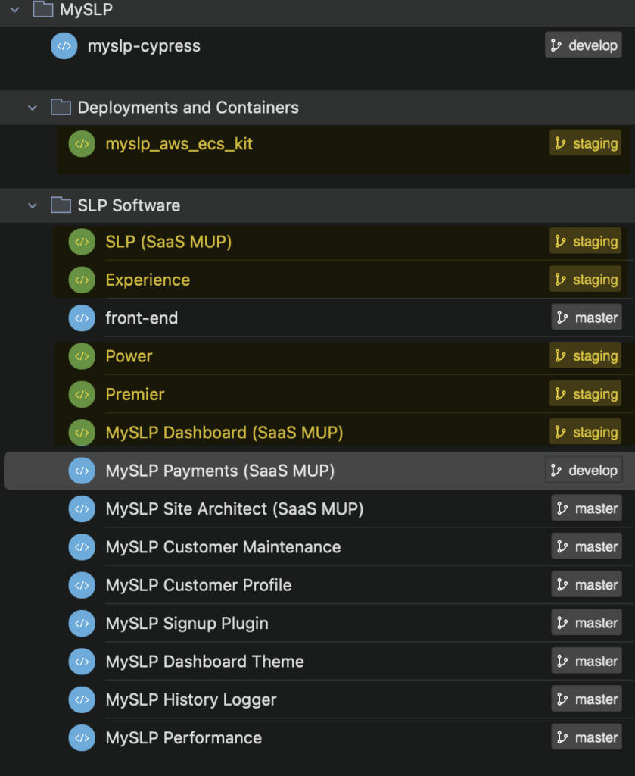Select MySLP Site Architect (SaaS MUP) name
Image resolution: width=635 pixels, height=776 pixels.
pyautogui.click(x=234, y=508)
